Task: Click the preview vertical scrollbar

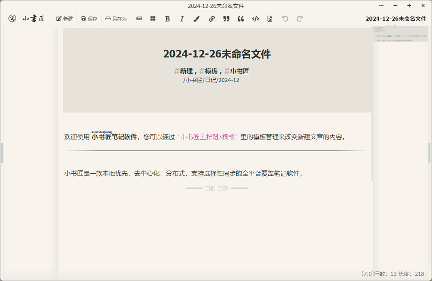Action: (372, 104)
